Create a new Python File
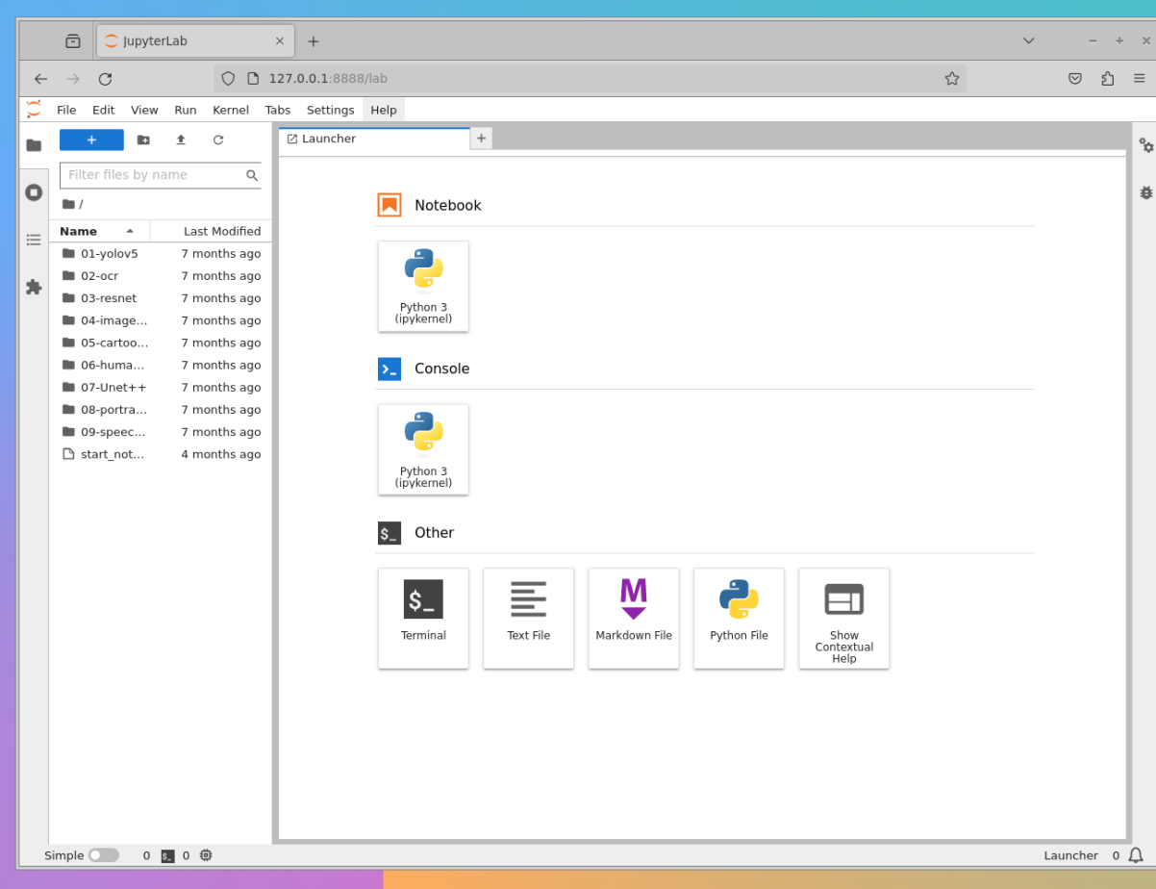Viewport: 1156px width, 889px height. [x=739, y=619]
